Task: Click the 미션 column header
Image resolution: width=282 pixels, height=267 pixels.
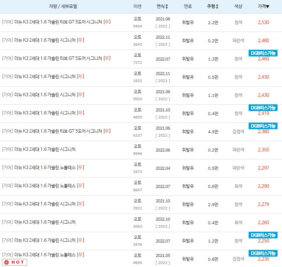Action: [x=137, y=6]
